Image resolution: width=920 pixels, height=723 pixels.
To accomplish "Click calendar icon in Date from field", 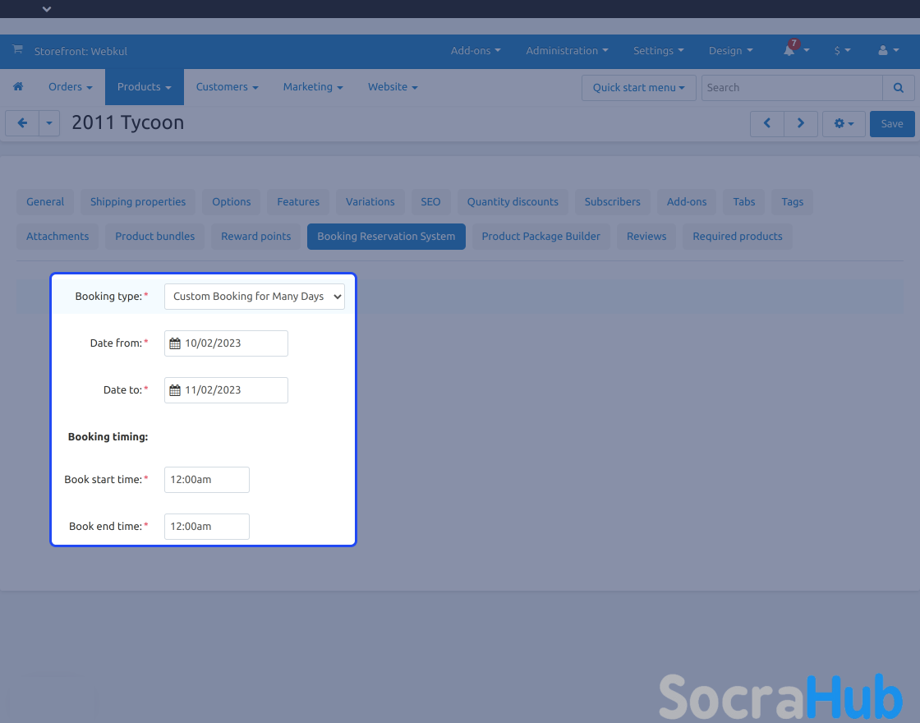I will point(175,343).
